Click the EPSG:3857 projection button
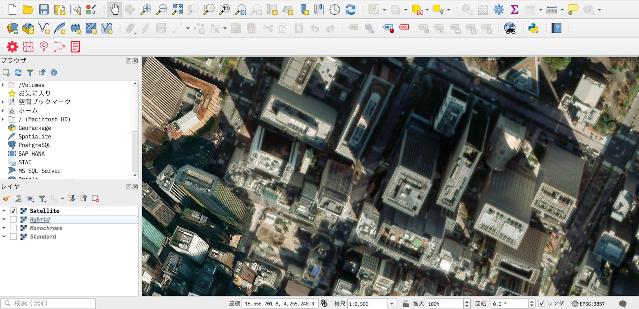Screen dimensions: 639x309 pyautogui.click(x=588, y=304)
